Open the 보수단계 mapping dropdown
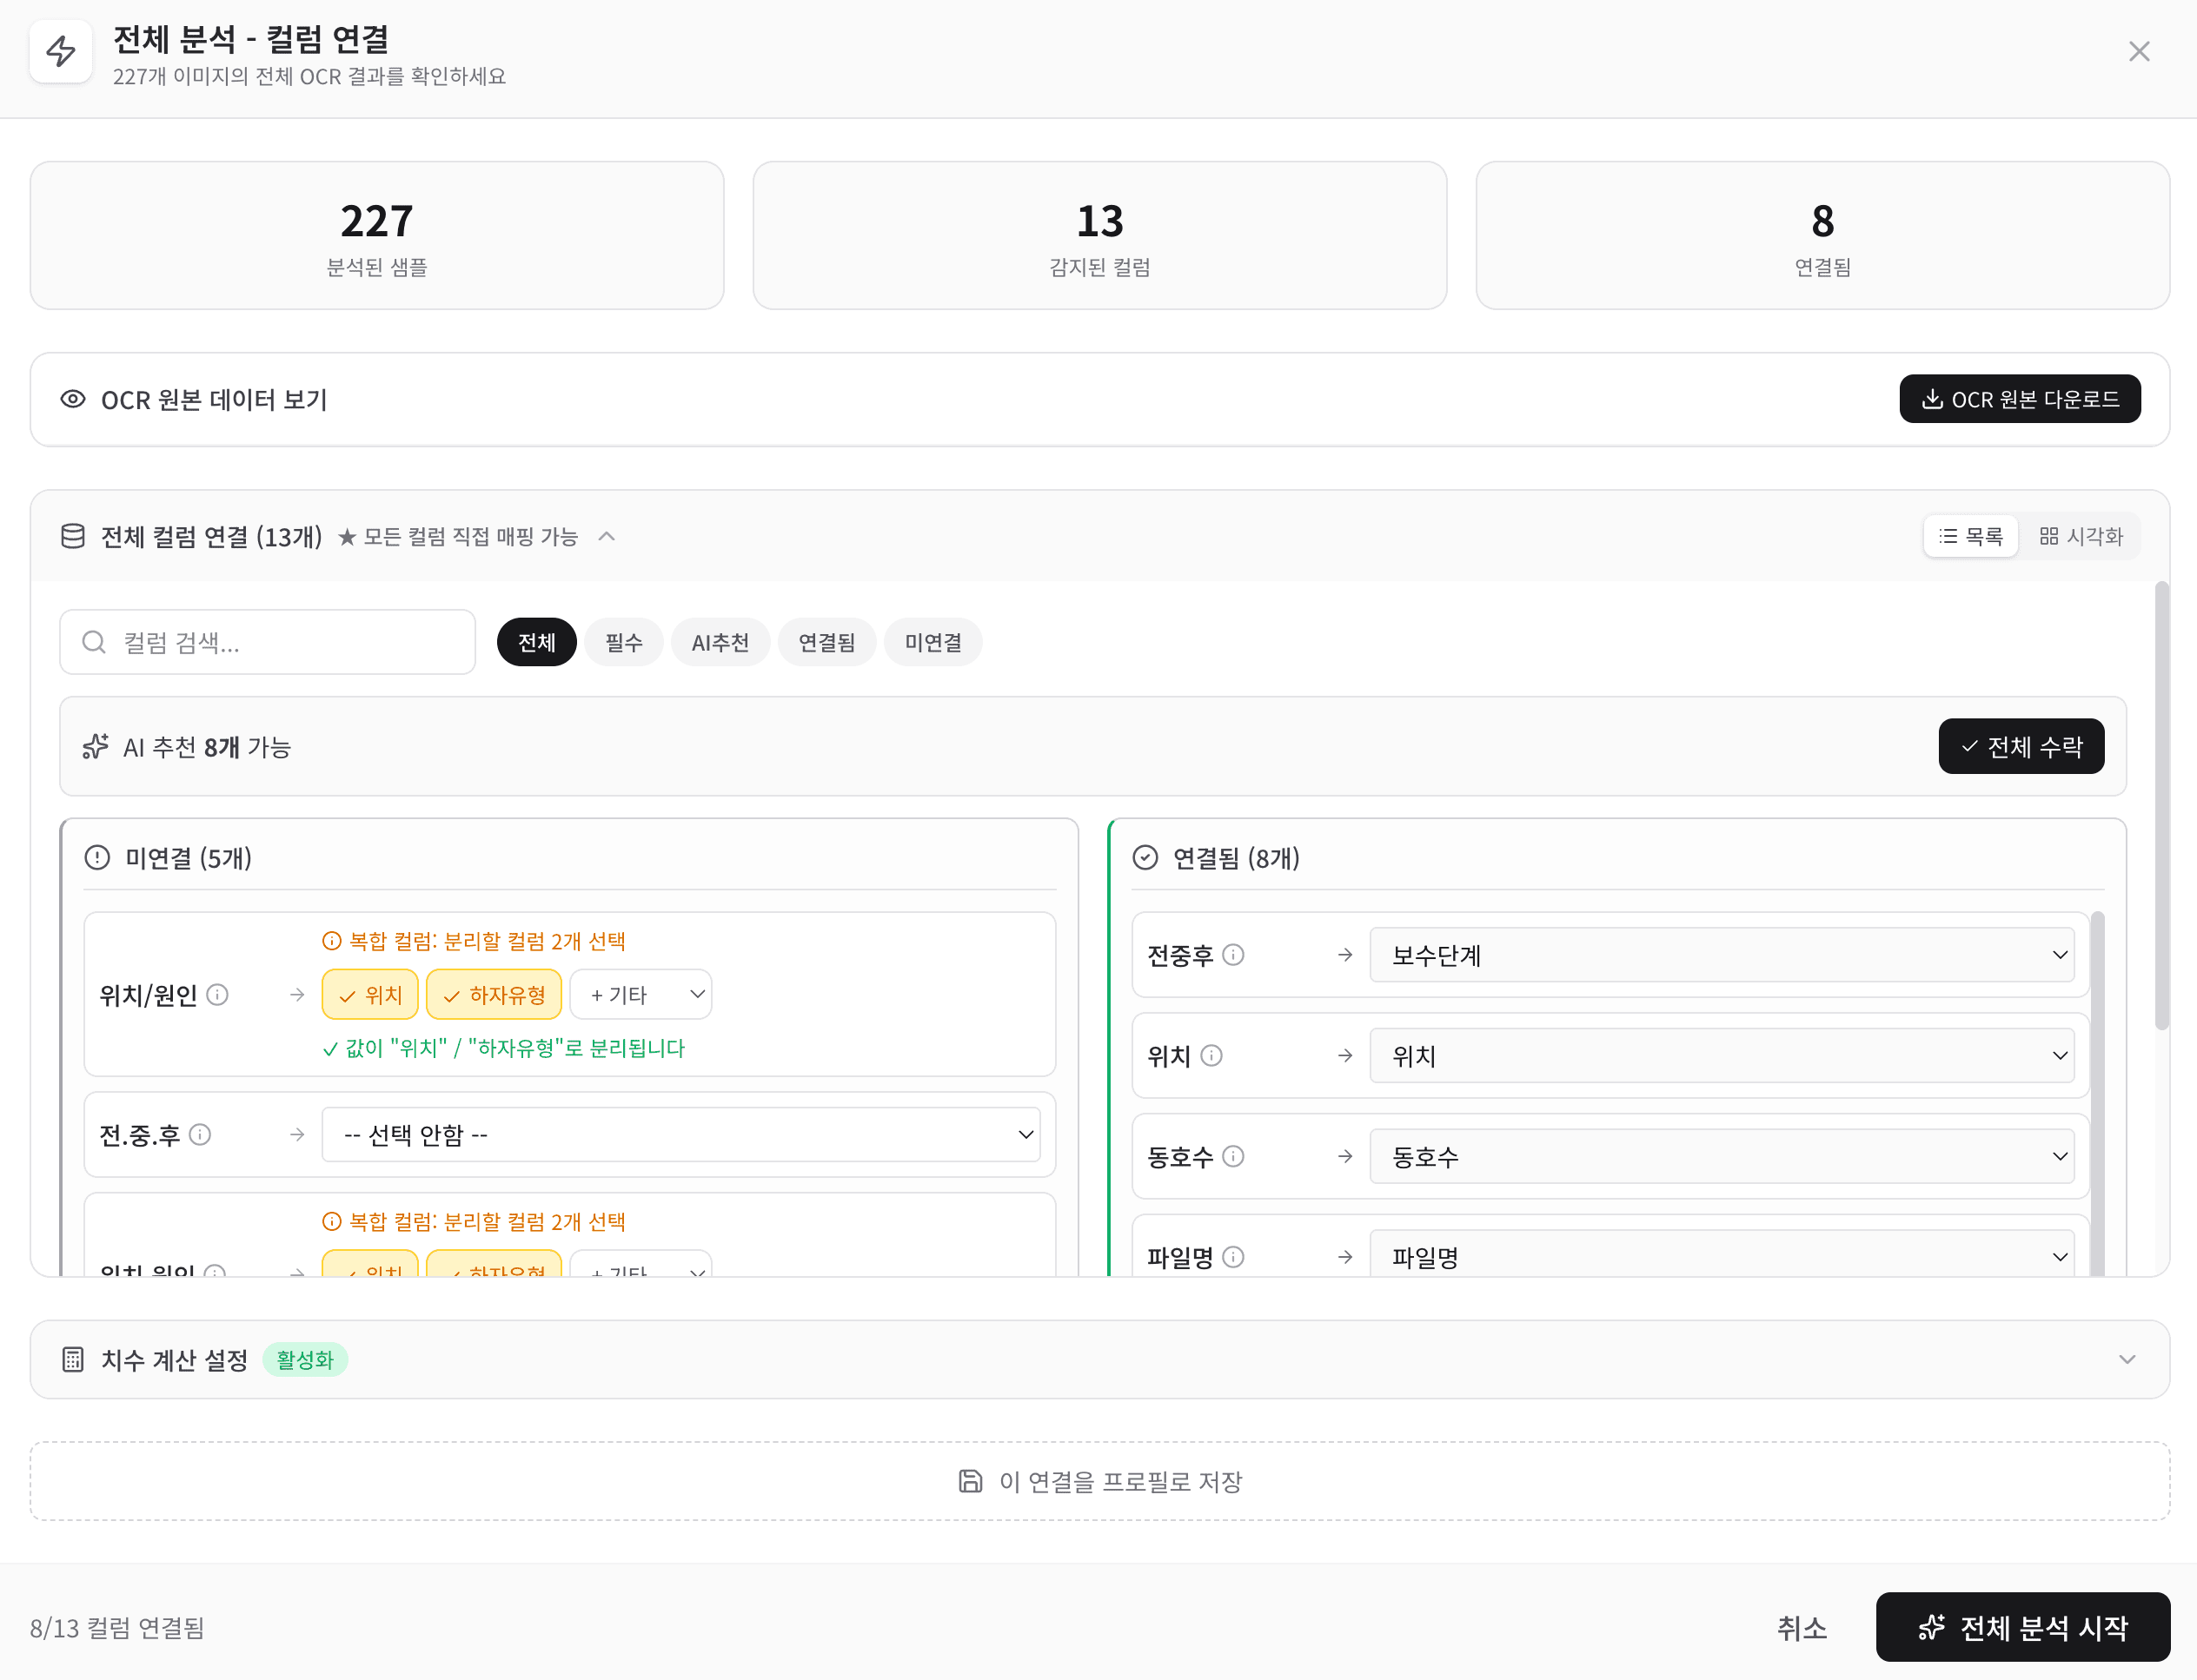 pos(1722,955)
